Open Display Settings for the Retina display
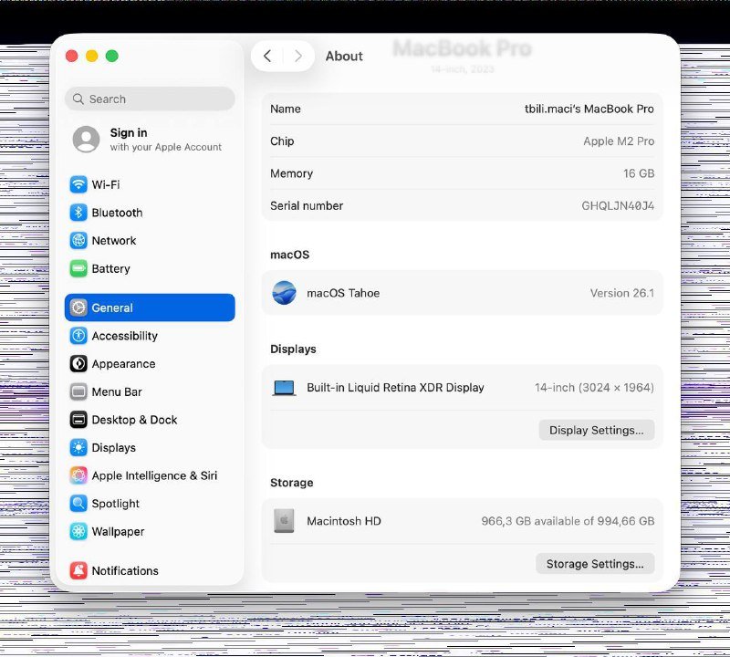 (597, 430)
